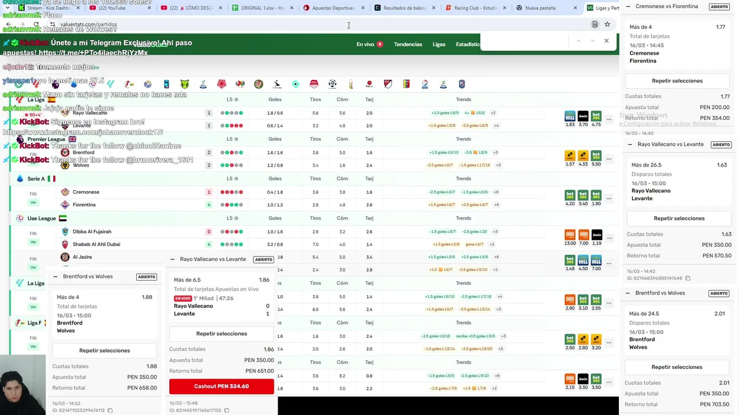The image size is (739, 415).
Task: Click Ver button for Cremonese match
Action: [33, 202]
